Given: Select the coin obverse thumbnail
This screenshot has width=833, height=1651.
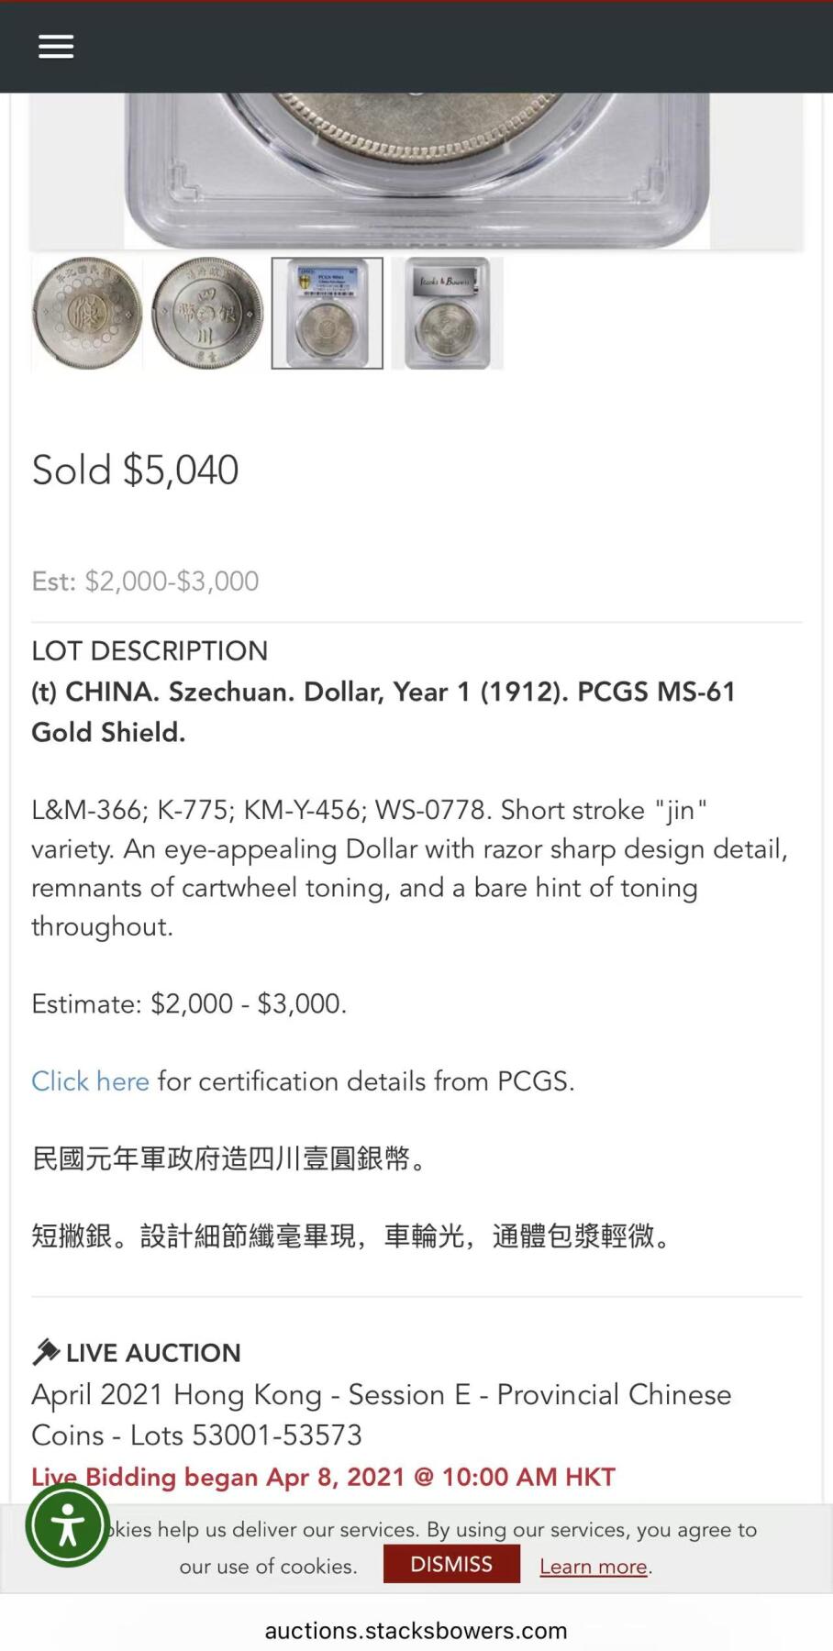Looking at the screenshot, I should pos(87,314).
